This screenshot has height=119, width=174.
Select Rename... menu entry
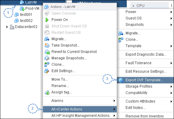pos(80,86)
